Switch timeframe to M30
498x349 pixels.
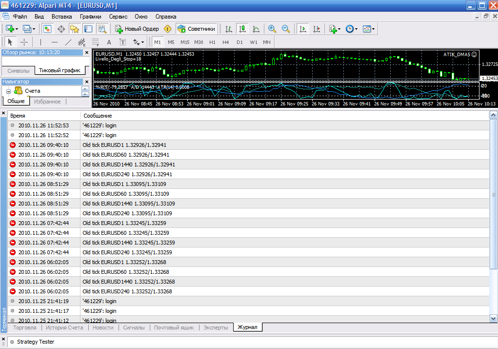tap(199, 42)
